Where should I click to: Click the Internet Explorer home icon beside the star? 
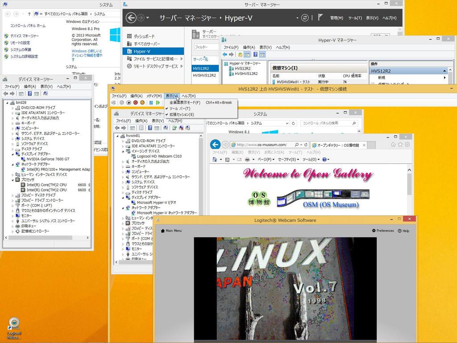pos(393,144)
